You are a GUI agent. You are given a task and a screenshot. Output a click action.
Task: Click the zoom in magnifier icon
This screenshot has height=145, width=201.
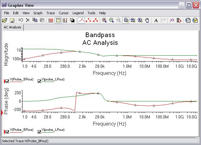(x=104, y=20)
